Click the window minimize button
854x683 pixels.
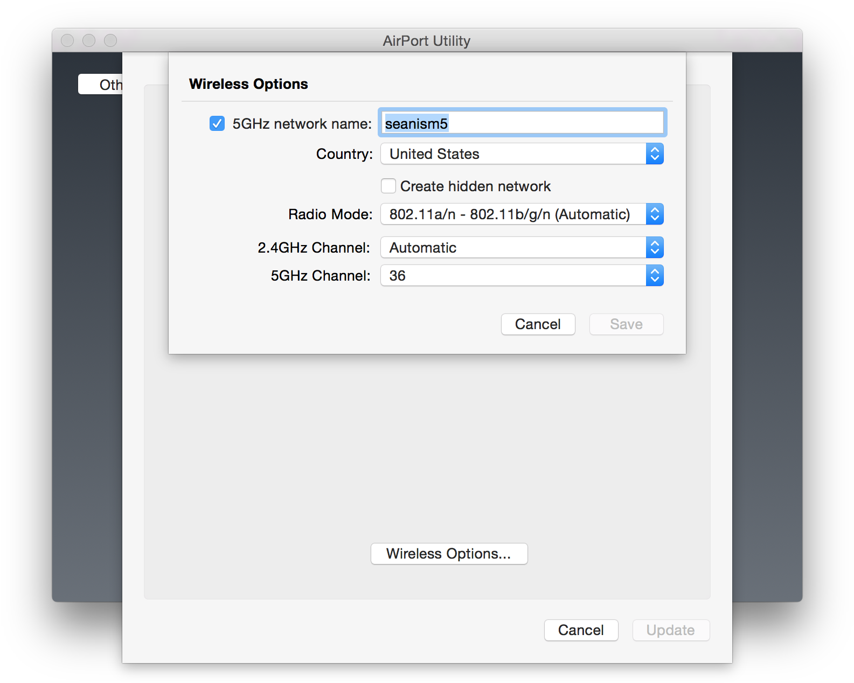(x=89, y=41)
